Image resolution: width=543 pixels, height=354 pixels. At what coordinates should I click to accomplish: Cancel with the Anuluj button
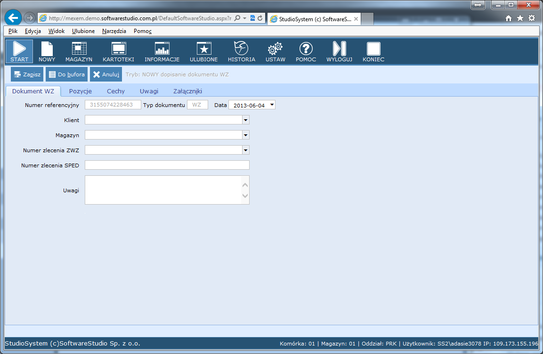tap(106, 74)
